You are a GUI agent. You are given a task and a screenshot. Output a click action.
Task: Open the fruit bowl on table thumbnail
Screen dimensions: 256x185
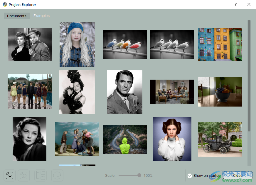[x=220, y=92]
